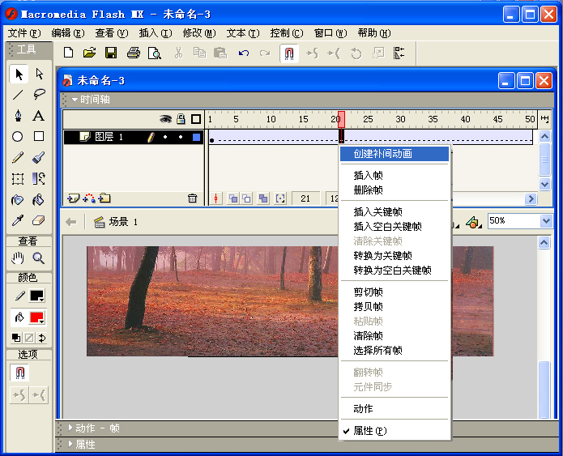The image size is (563, 456).
Task: Choose 创建补间动画 from context menu
Action: [x=395, y=154]
